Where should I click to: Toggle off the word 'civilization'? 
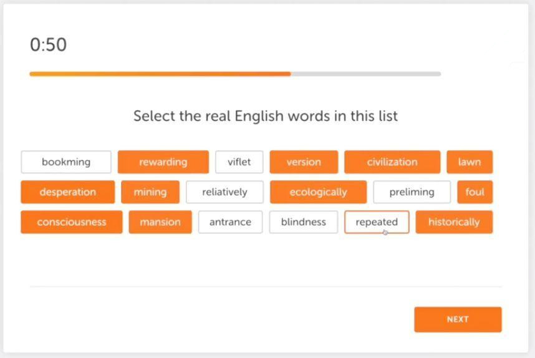392,162
